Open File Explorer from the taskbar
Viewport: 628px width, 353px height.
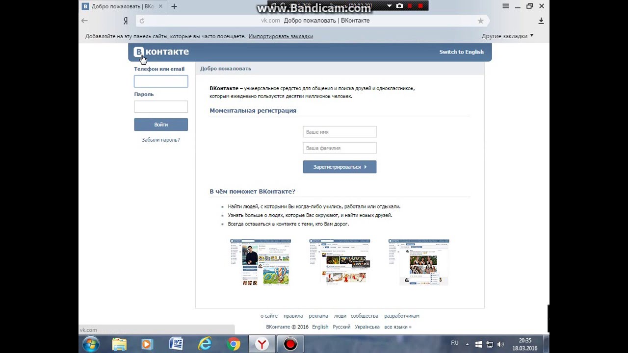(x=119, y=344)
